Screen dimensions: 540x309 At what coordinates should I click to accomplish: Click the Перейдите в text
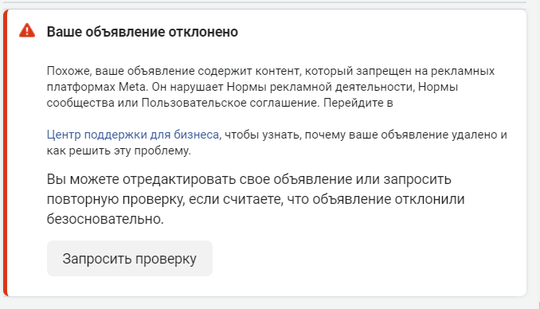pos(358,103)
